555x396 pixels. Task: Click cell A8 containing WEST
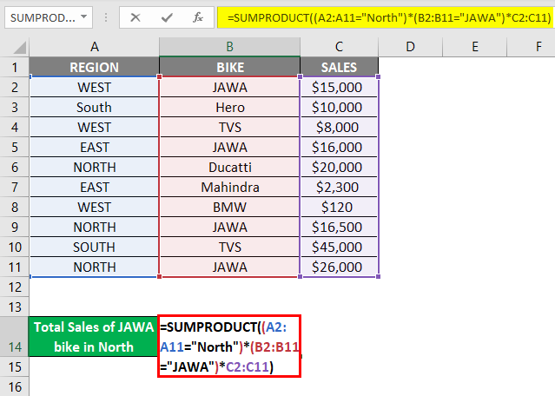(94, 207)
